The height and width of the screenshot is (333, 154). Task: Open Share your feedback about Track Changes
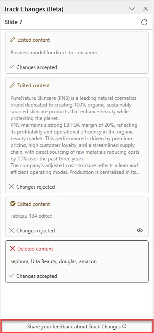[x=77, y=326]
